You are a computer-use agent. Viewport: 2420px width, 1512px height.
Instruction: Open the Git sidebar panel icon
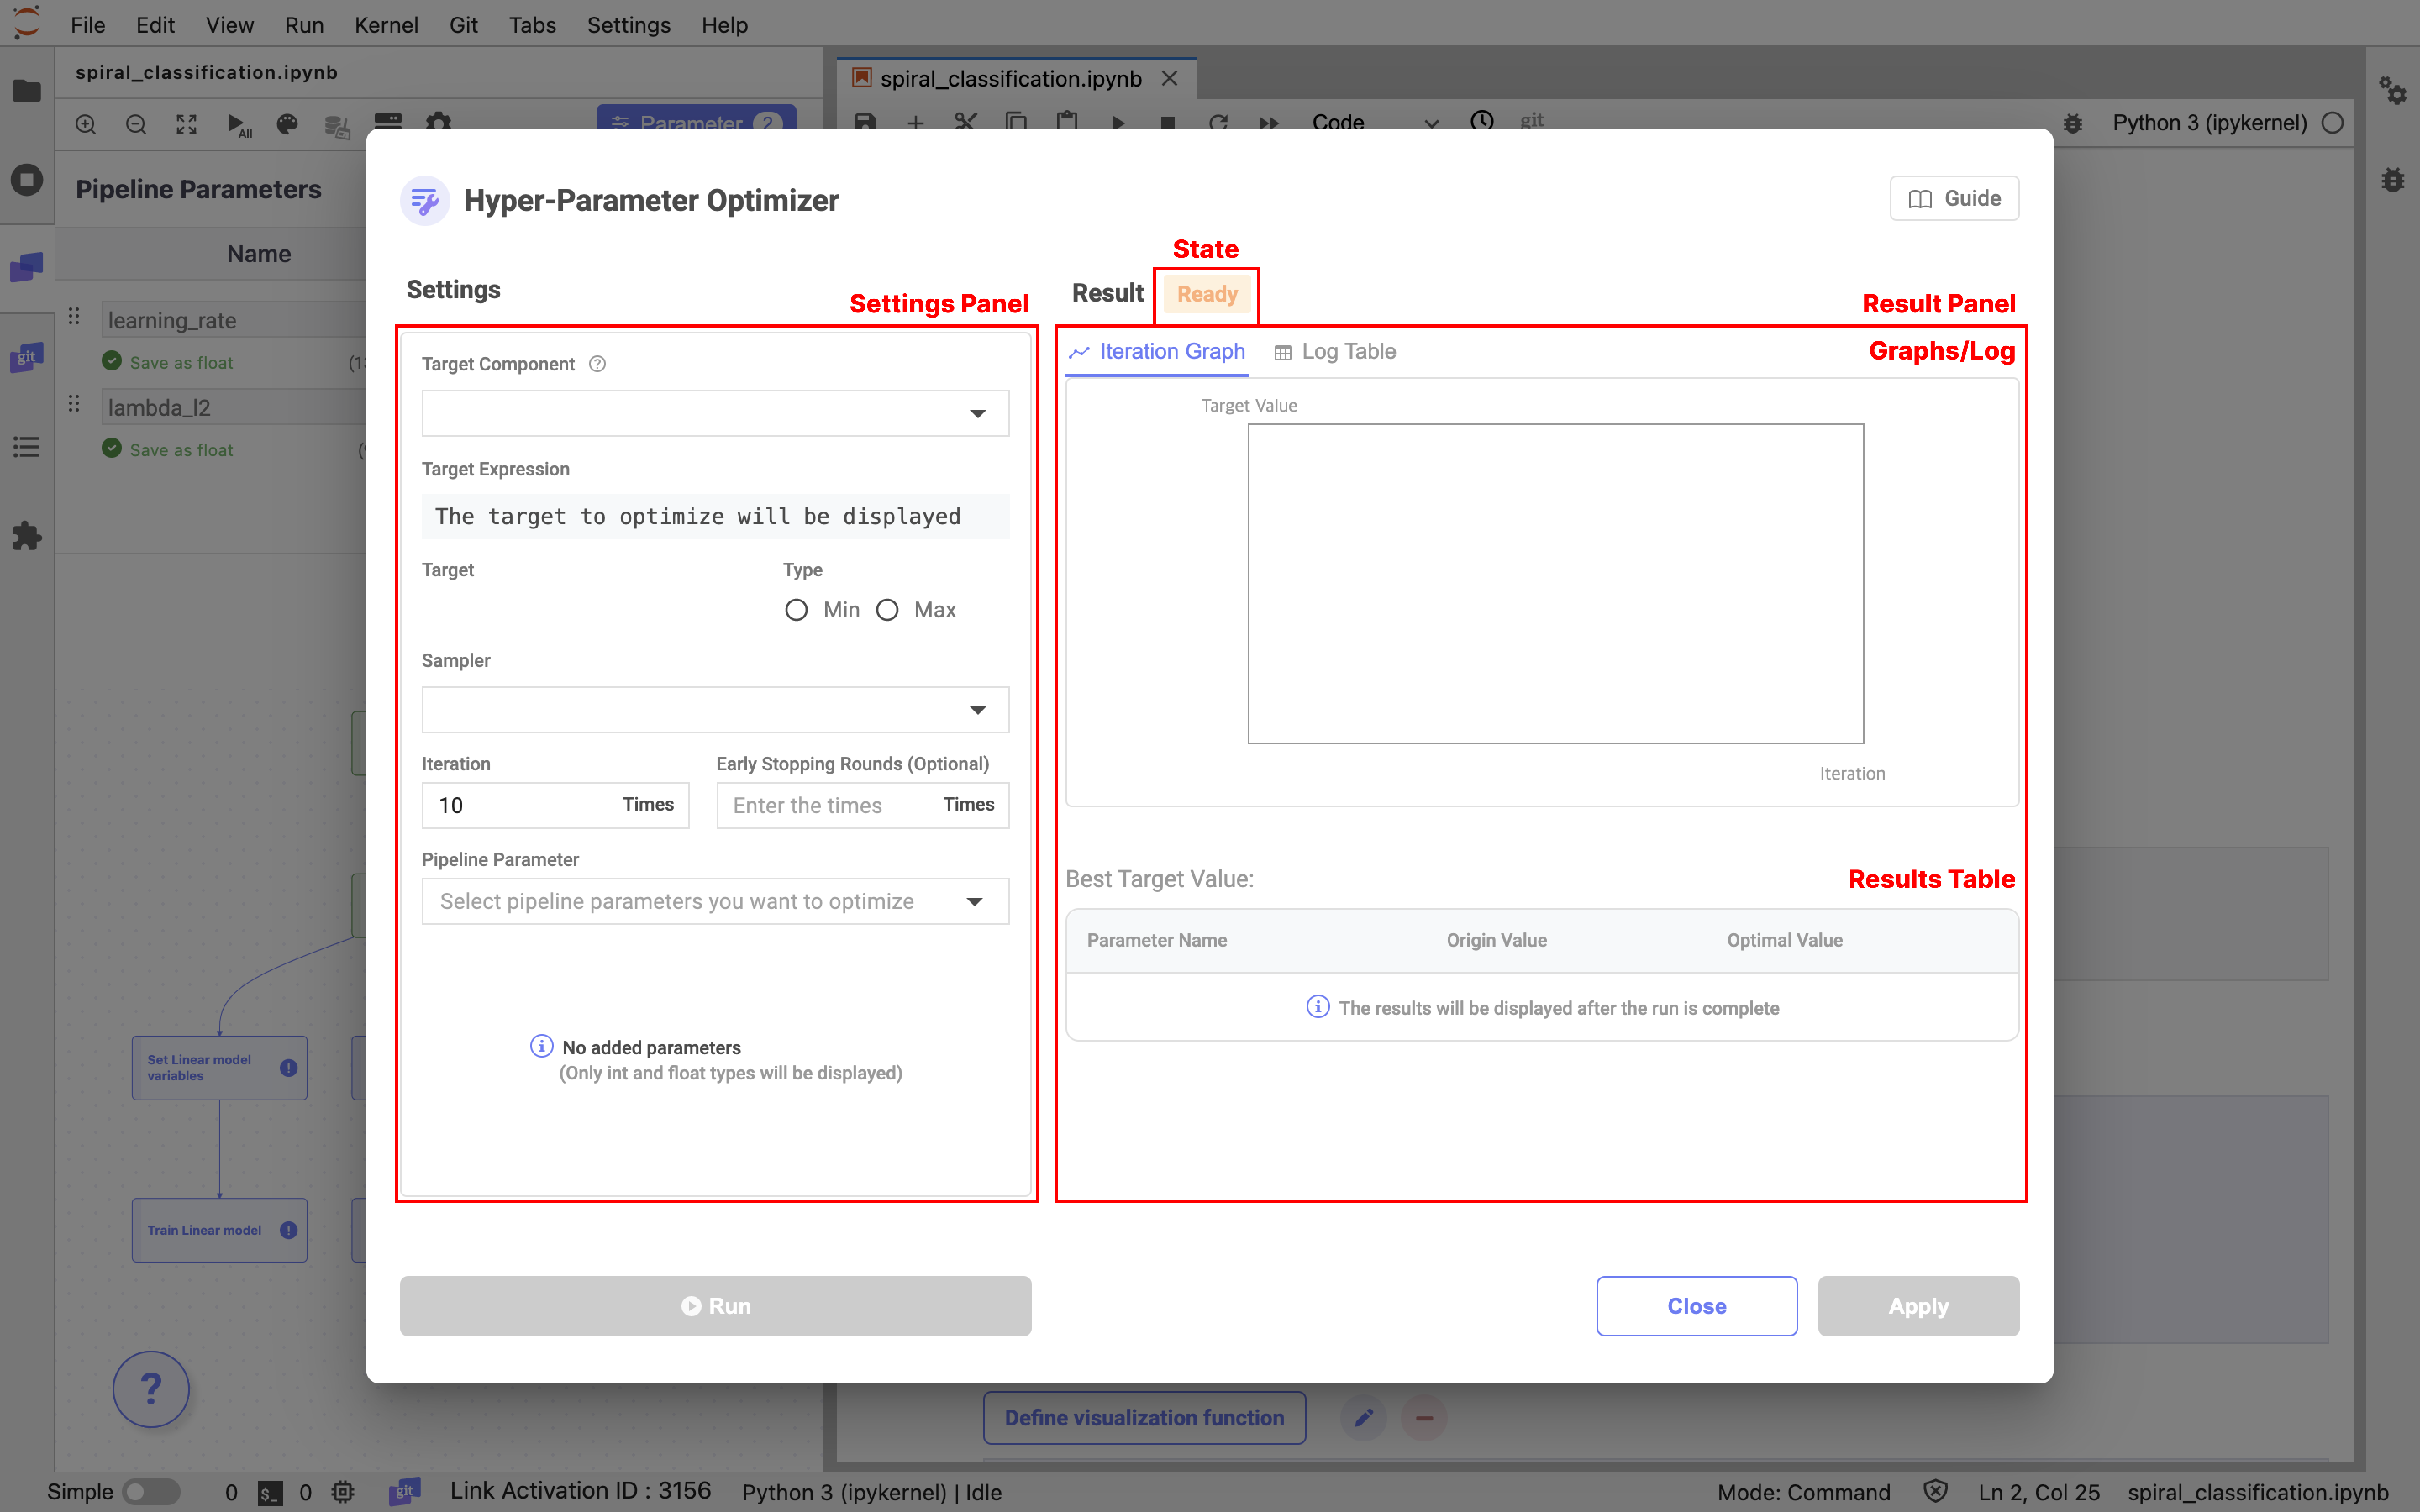pos(27,357)
